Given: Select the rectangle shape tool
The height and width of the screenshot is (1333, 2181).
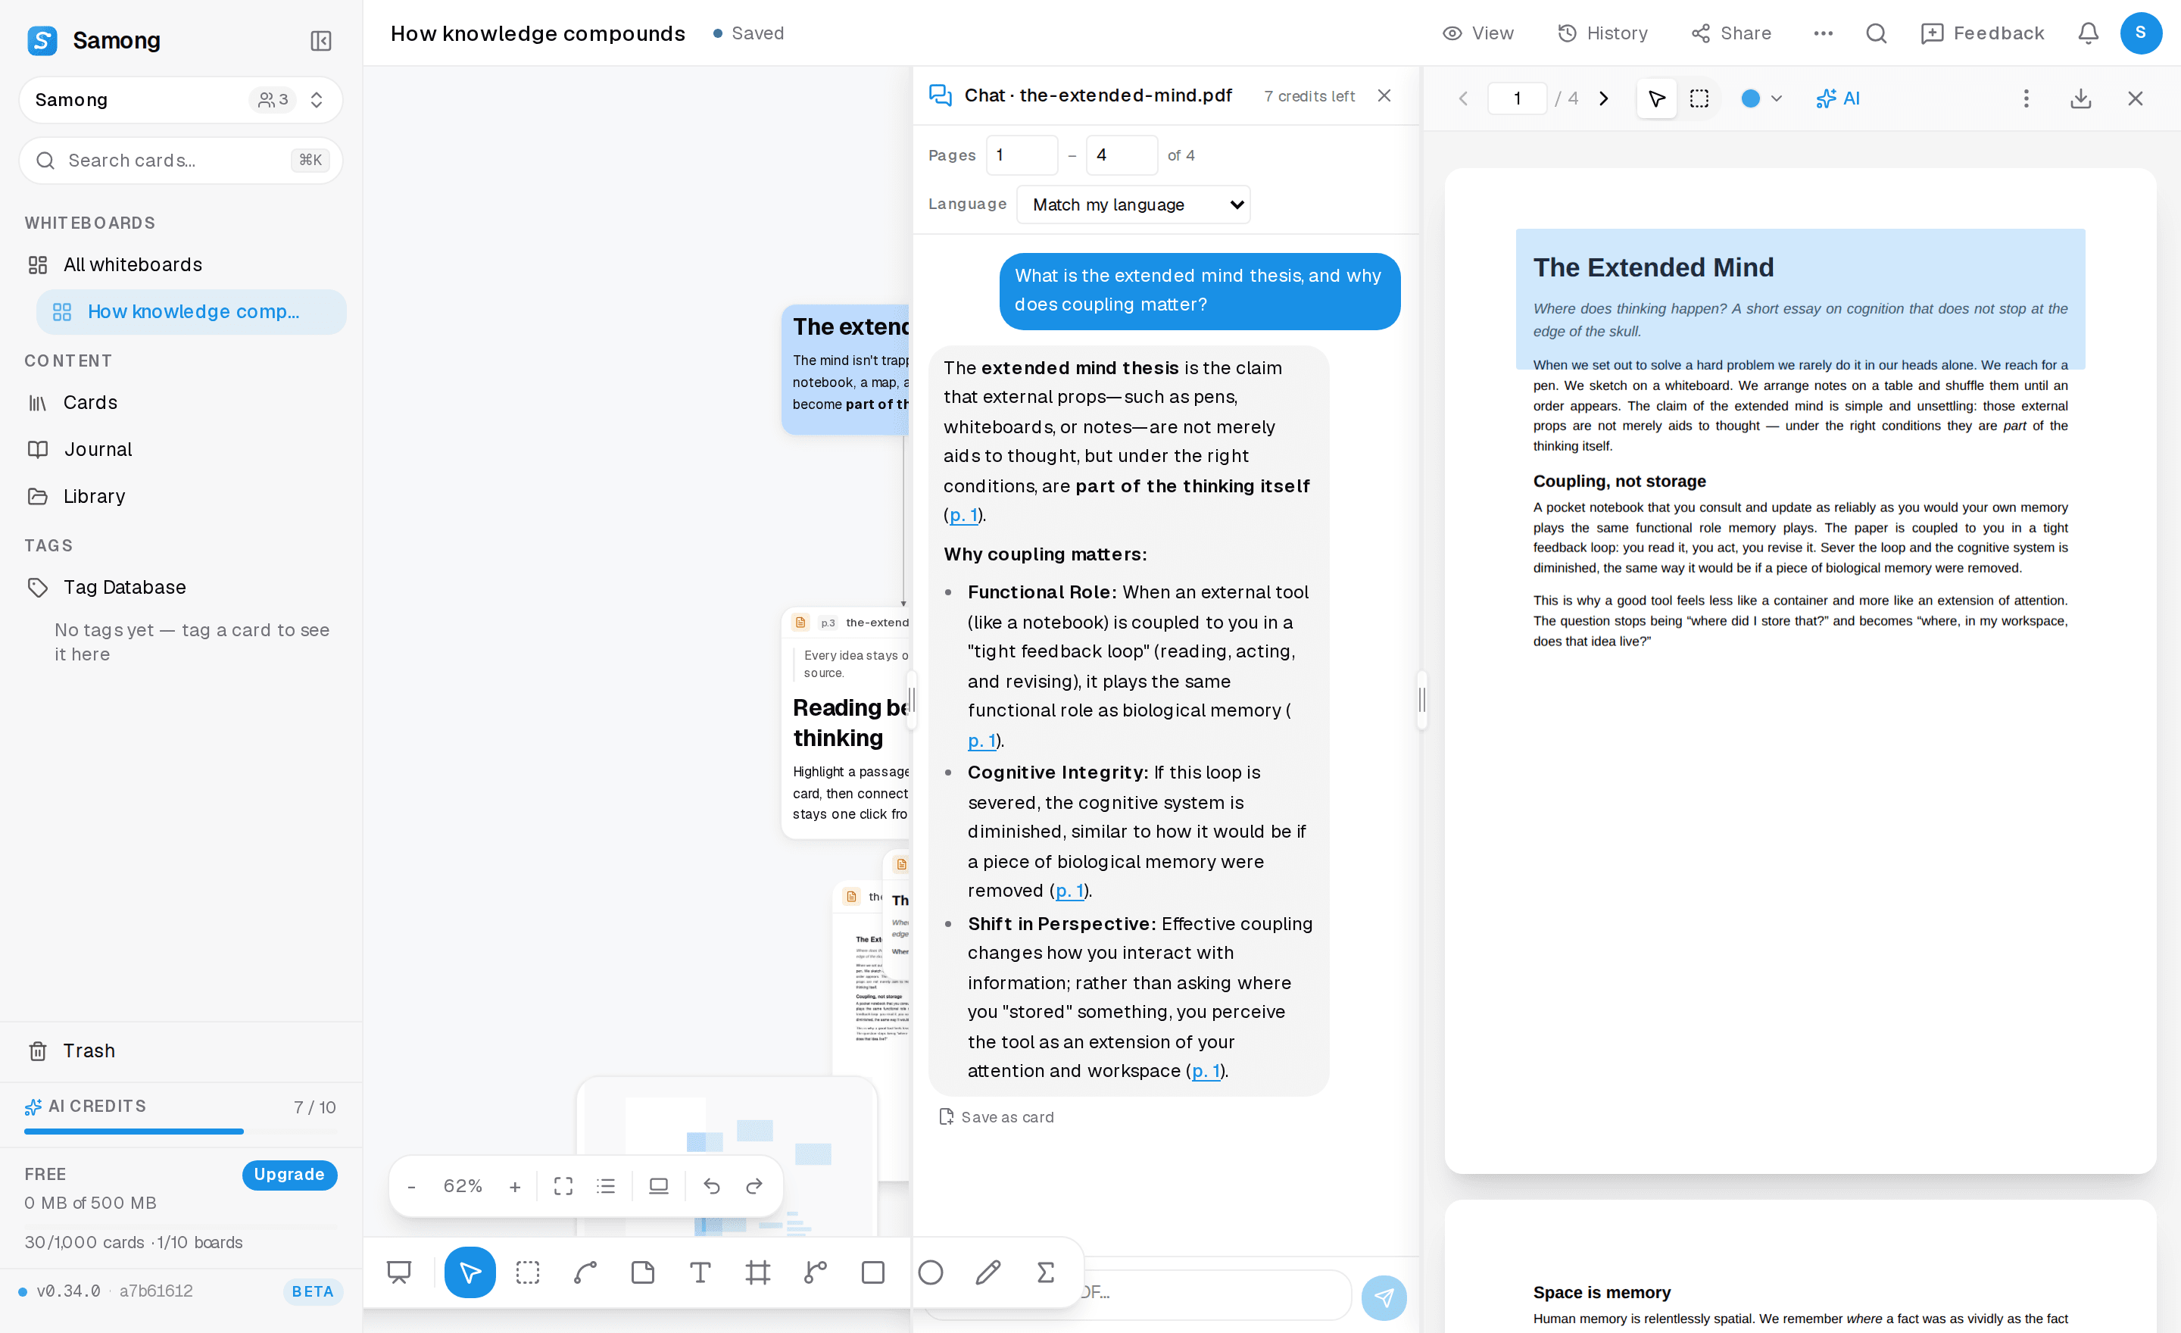Looking at the screenshot, I should coord(872,1273).
